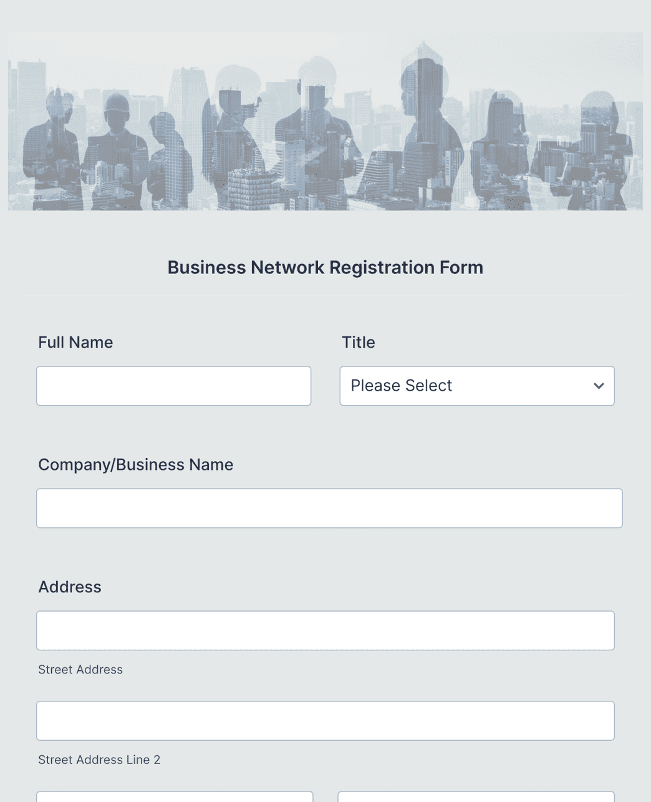The image size is (651, 802).
Task: Click the Street Address input field
Action: tap(325, 630)
